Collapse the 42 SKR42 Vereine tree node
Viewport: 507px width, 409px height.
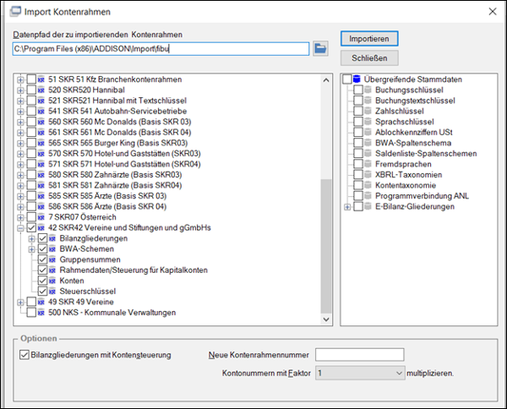click(20, 228)
